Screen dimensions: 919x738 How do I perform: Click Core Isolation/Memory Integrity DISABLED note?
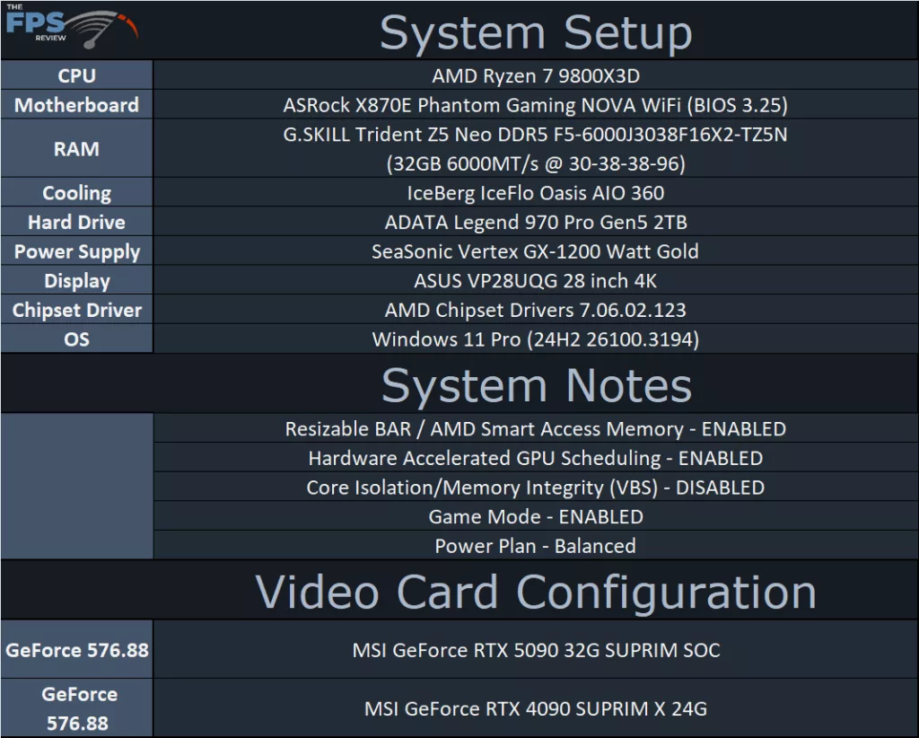[x=536, y=488]
